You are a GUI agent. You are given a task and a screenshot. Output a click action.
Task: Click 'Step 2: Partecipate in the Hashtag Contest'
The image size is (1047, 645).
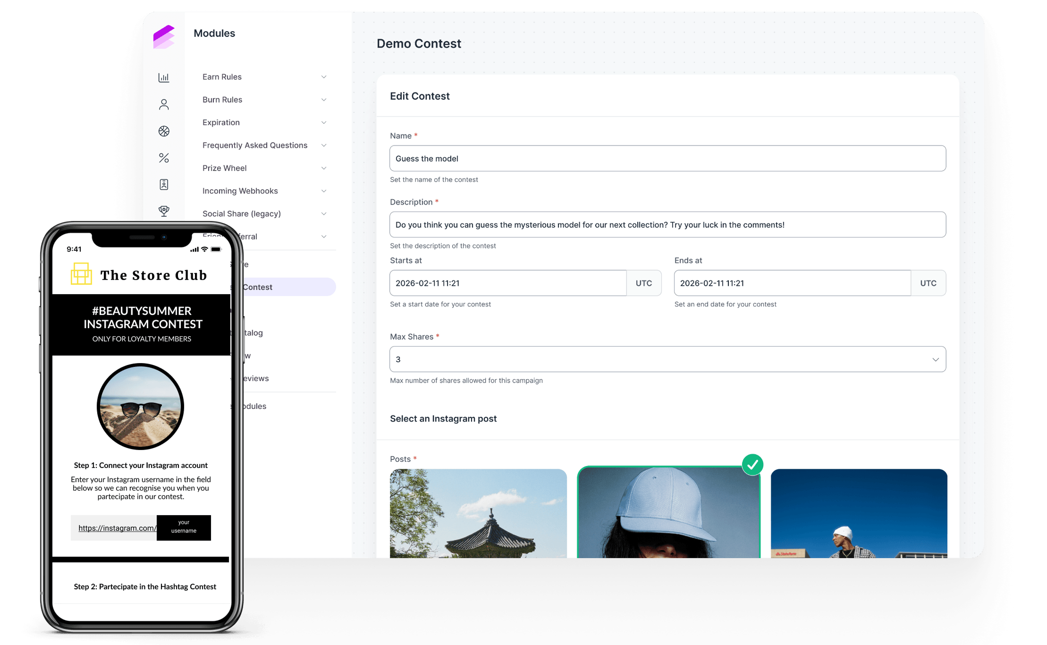145,586
